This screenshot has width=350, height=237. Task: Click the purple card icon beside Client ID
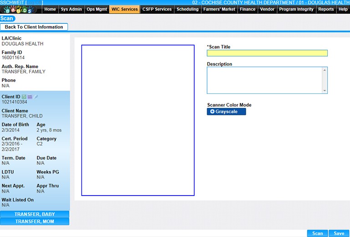click(x=30, y=97)
